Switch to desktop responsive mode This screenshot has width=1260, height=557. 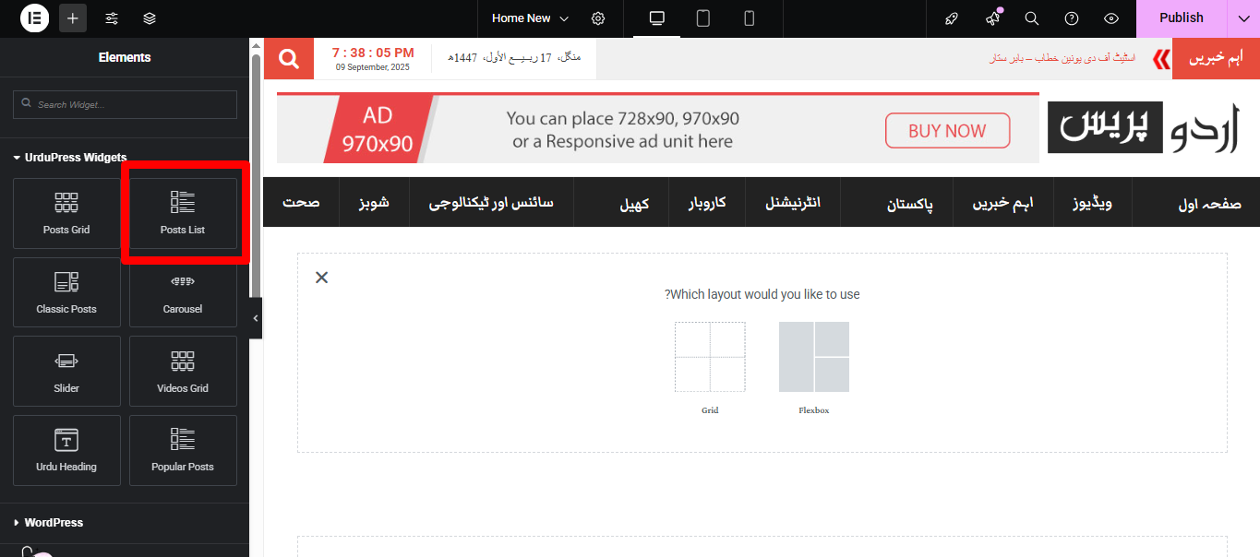(x=657, y=18)
